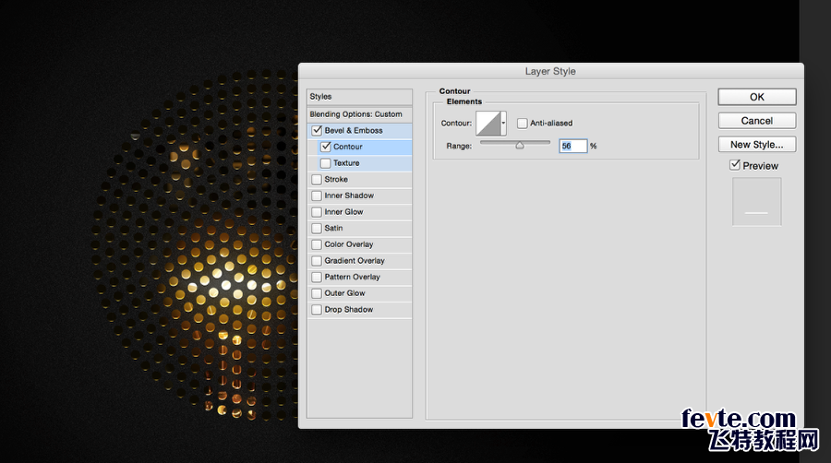Open the Inner Shadow settings label
Viewport: 831px width, 463px height.
click(x=349, y=196)
